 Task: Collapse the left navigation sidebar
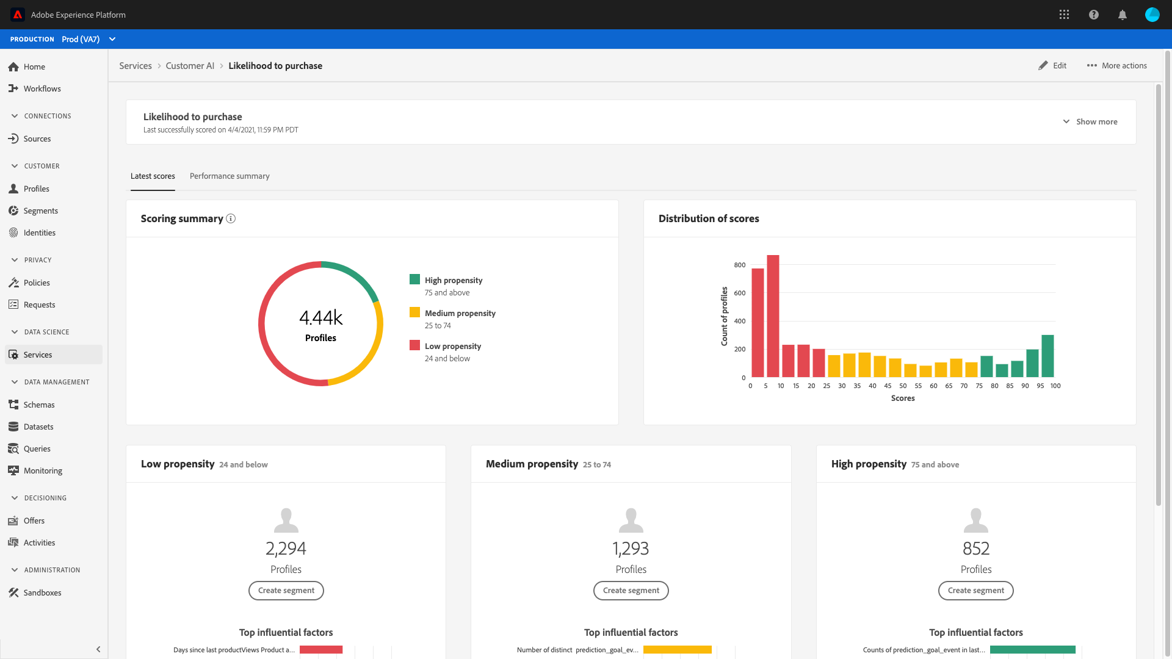(98, 649)
